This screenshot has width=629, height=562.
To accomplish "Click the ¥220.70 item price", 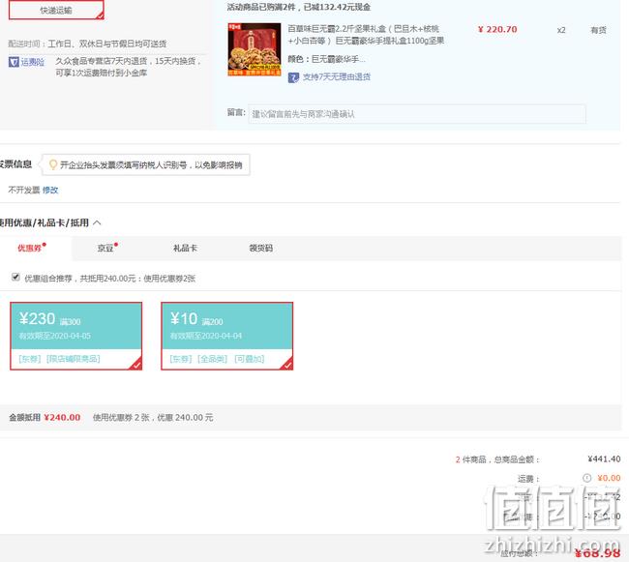I will tap(497, 29).
